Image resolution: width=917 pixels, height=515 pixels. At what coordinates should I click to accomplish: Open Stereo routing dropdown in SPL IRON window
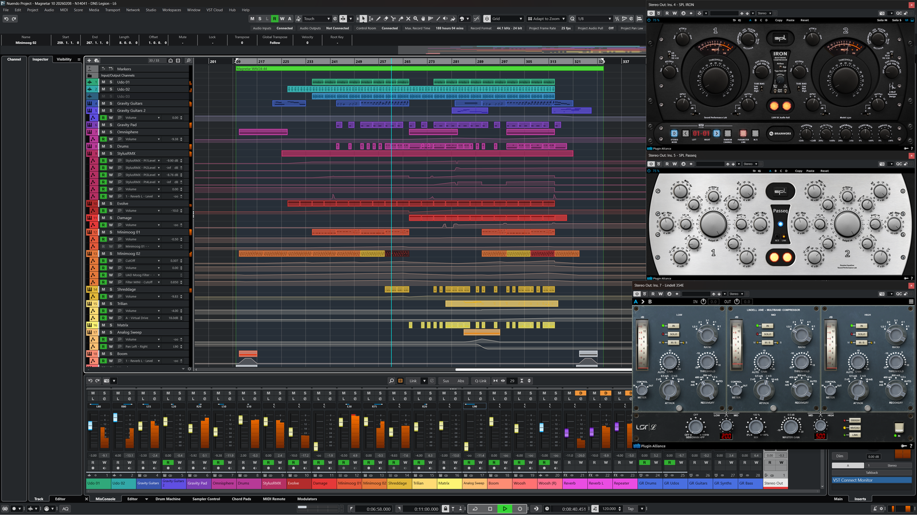(764, 13)
